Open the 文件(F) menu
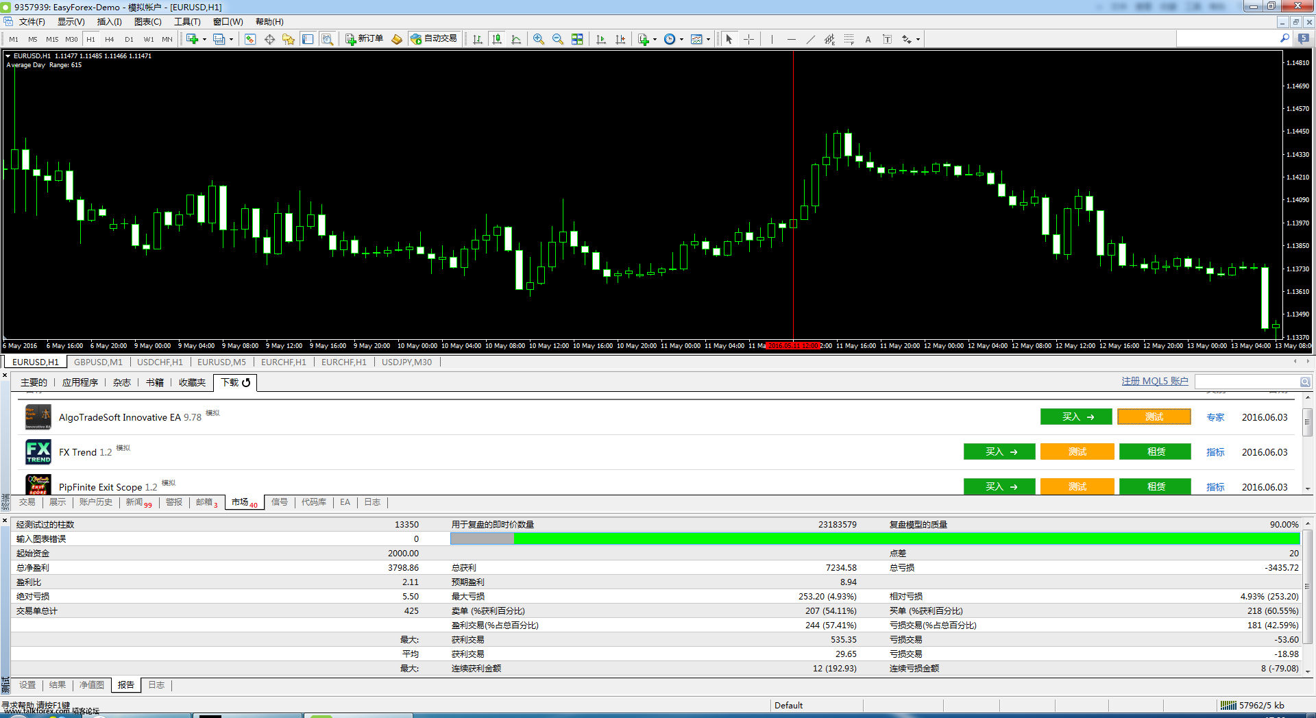 click(x=32, y=22)
